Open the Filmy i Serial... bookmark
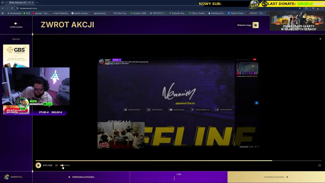This screenshot has width=325, height=183. (x=197, y=13)
